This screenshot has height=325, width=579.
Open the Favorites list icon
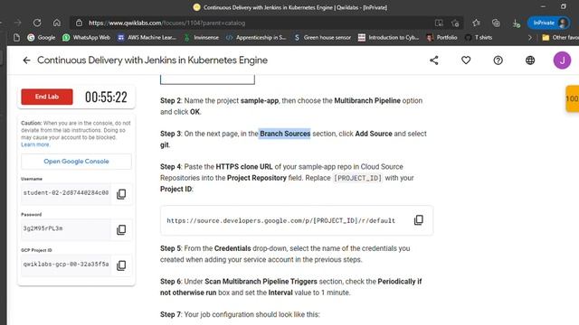click(476, 23)
